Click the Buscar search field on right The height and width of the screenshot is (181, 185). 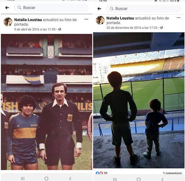[143, 9]
